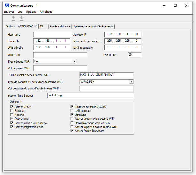Viewport: 196px width, 175px height.
Task: Select the Configuration IP tab
Action: pyautogui.click(x=27, y=26)
